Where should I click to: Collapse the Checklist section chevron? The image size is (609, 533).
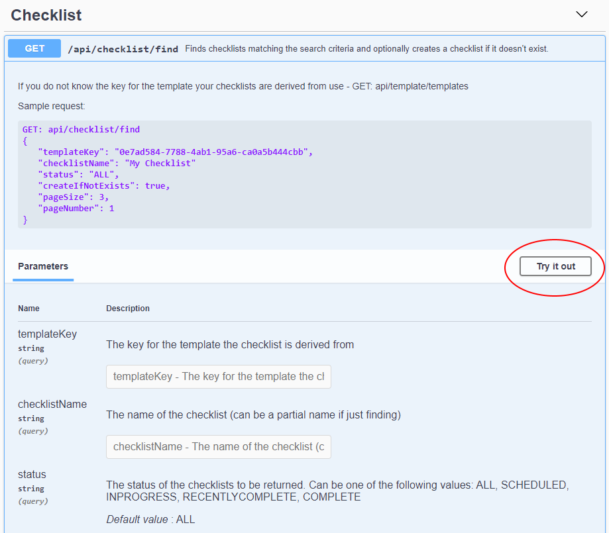coord(581,15)
